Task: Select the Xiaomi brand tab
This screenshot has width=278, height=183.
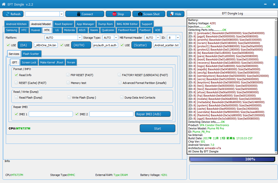Action: tap(94, 30)
